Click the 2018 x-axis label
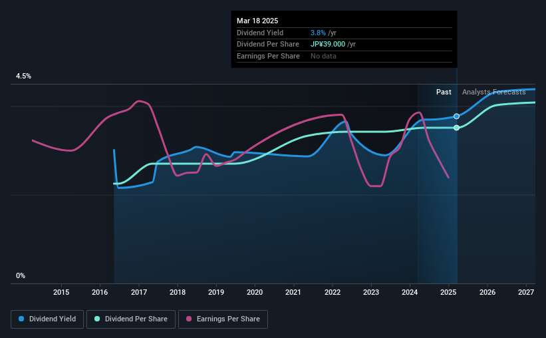 click(x=178, y=292)
